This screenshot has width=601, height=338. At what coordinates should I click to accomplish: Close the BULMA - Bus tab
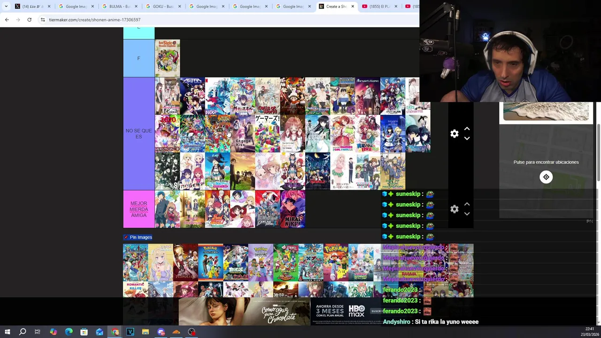tap(136, 6)
